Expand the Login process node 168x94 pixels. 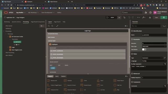8,47
